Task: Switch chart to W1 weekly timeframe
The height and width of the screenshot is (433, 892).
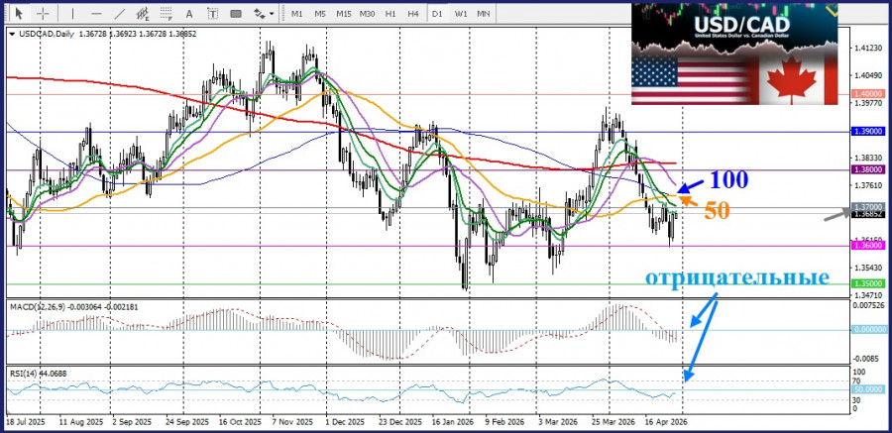Action: coord(461,14)
